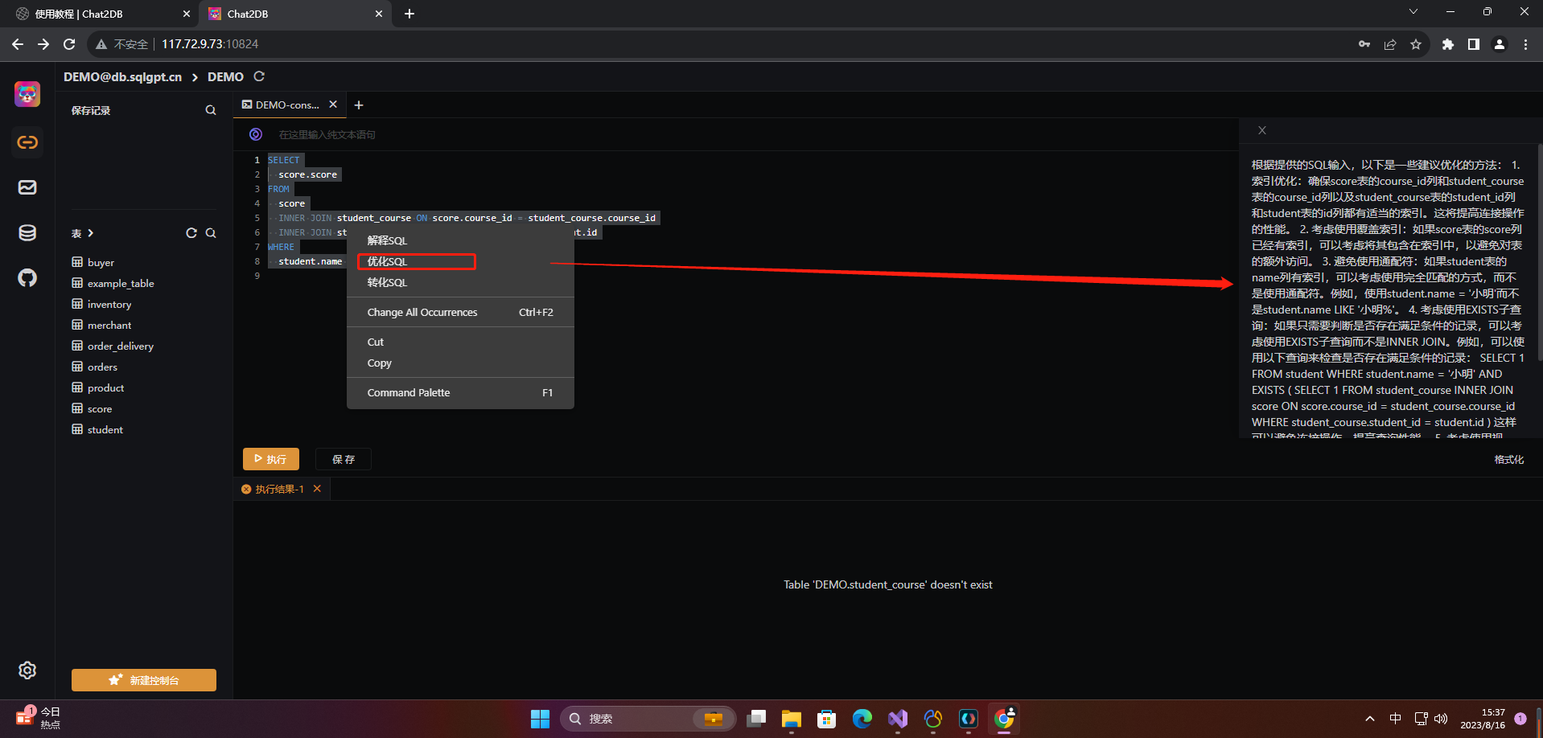Open the database icon in sidebar
1543x738 pixels.
coord(27,232)
